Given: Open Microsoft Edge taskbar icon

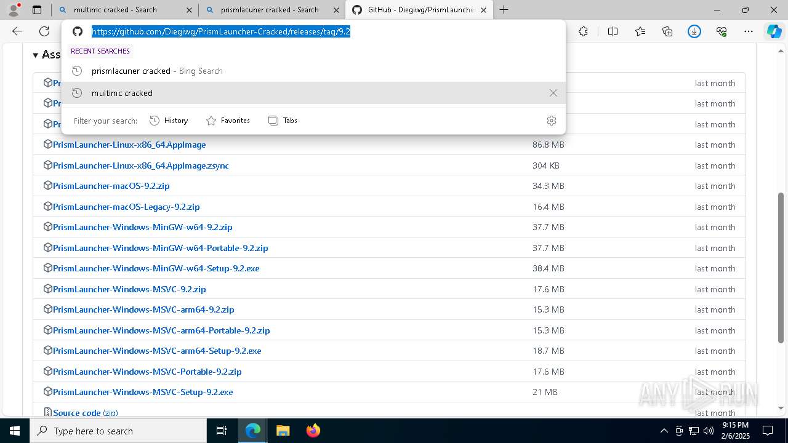Looking at the screenshot, I should tap(253, 431).
